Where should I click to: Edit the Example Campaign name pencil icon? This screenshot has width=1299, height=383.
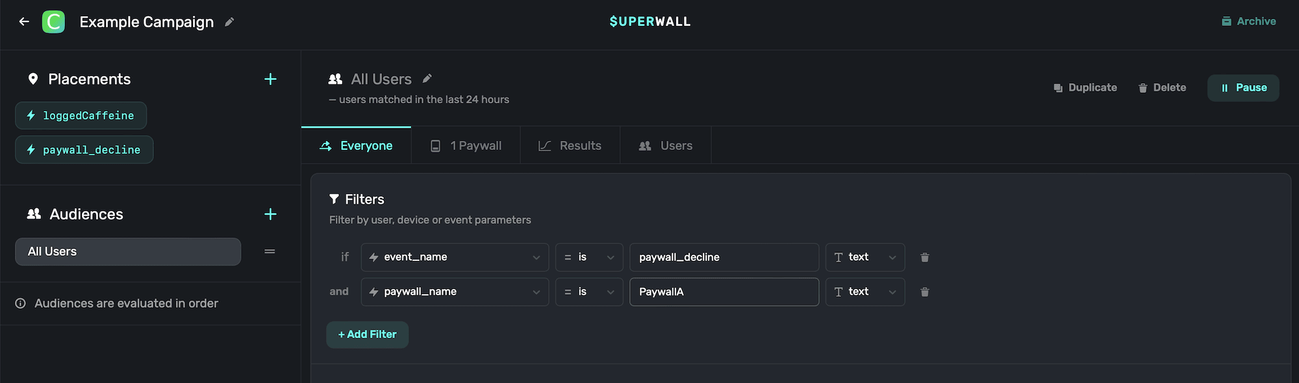tap(229, 22)
